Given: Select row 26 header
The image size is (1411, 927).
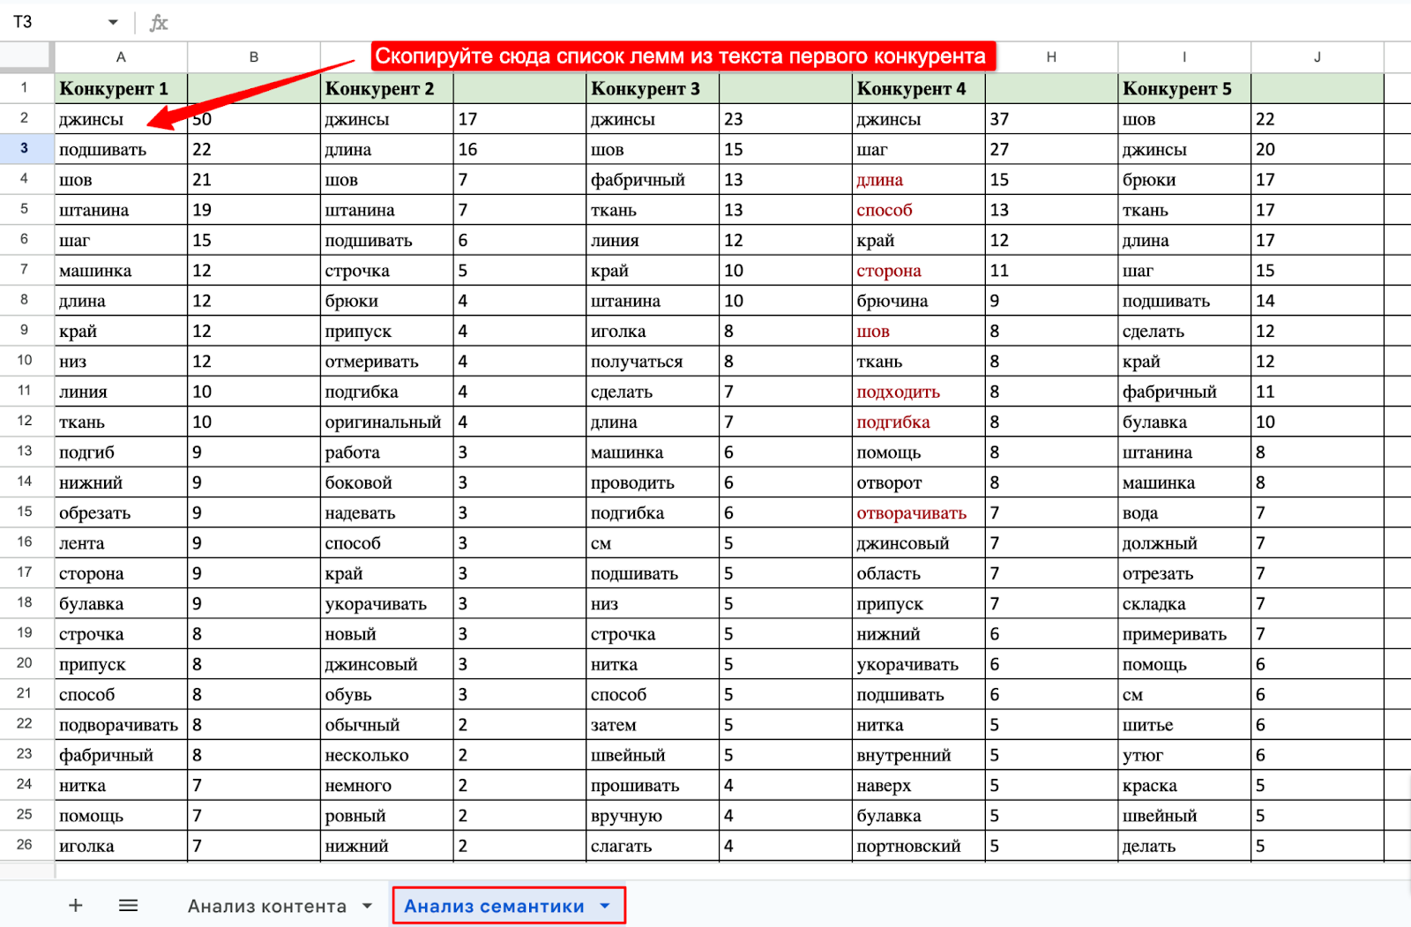Looking at the screenshot, I should pyautogui.click(x=25, y=844).
